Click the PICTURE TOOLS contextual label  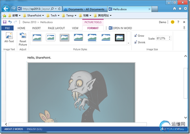[x=93, y=22]
